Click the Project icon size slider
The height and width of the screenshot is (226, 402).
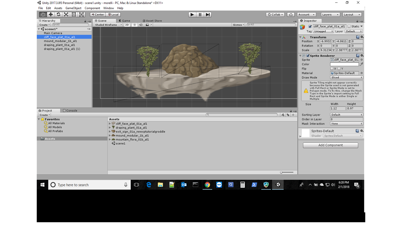[x=286, y=172]
